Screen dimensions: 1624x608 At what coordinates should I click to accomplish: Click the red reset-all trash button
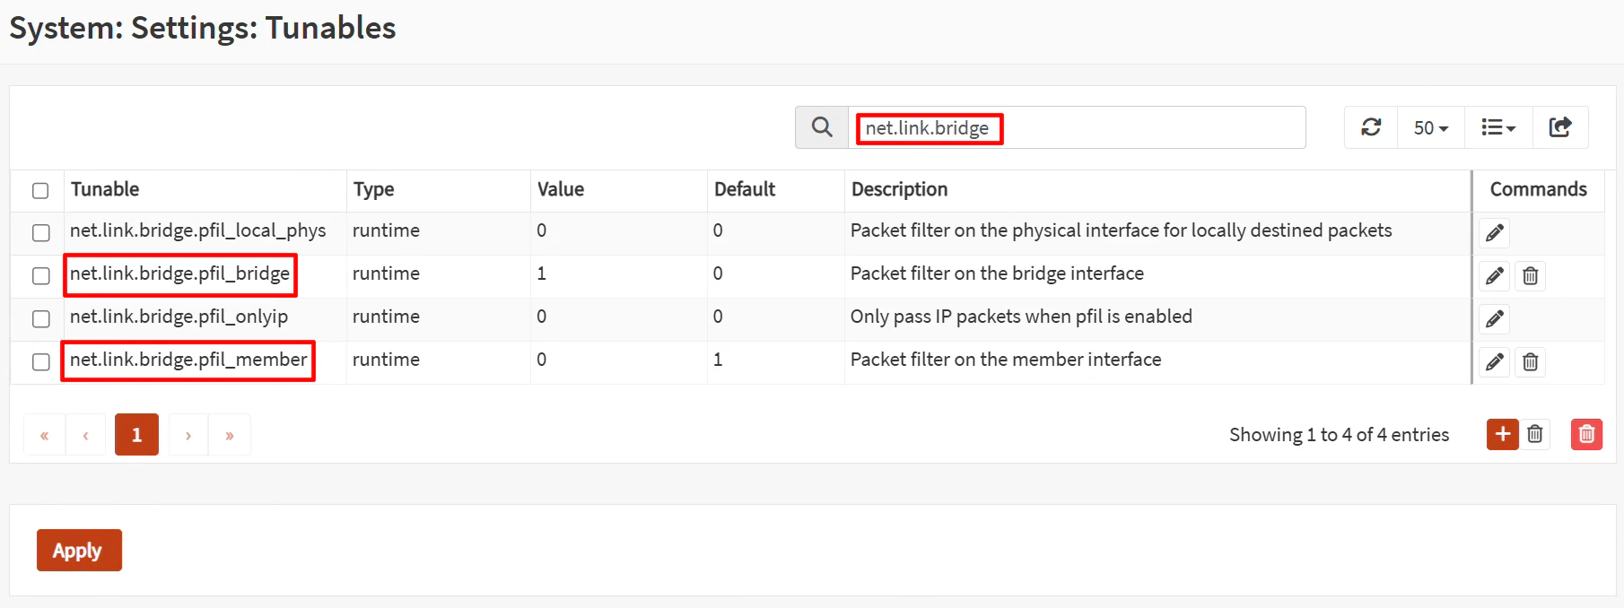coord(1586,434)
